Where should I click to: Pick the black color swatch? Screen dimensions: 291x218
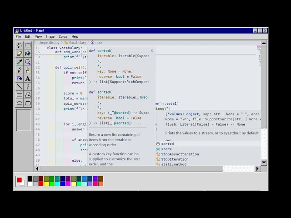[30, 178]
